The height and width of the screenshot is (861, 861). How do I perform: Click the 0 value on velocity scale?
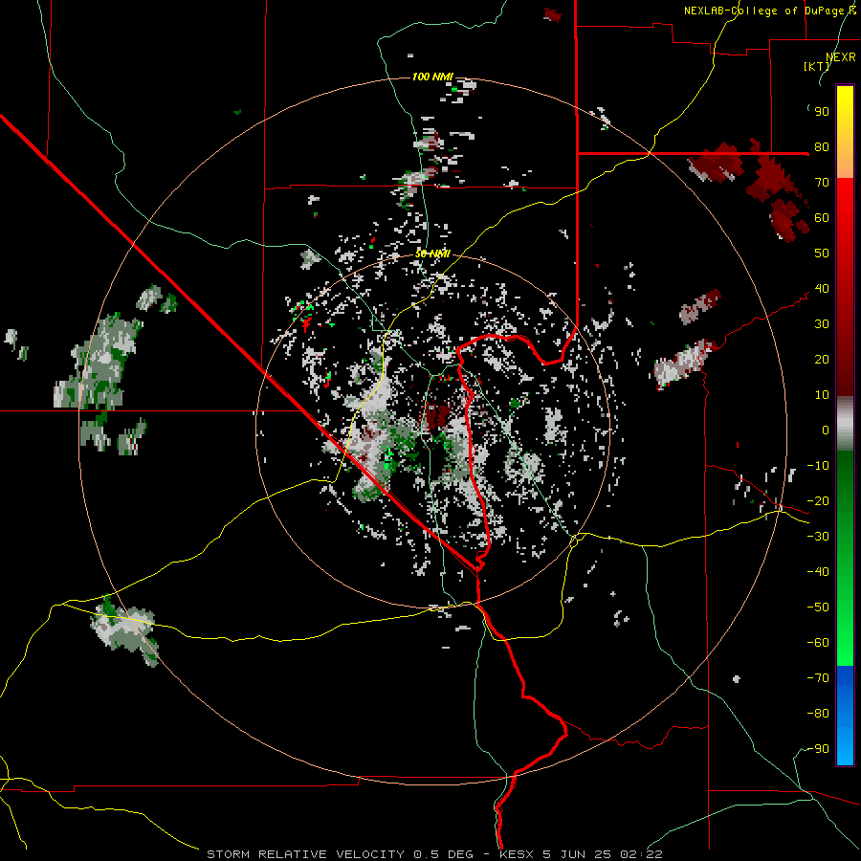826,430
